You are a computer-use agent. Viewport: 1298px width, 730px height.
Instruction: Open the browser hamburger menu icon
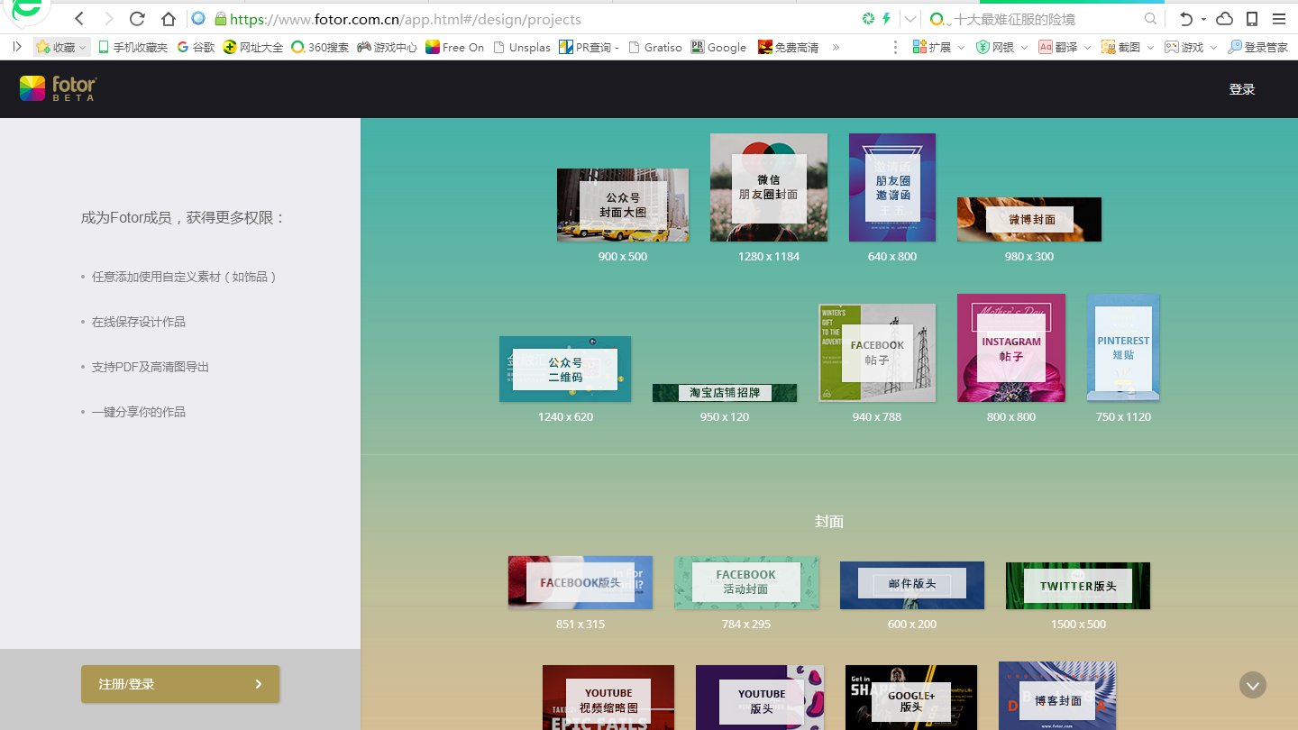pyautogui.click(x=1279, y=19)
